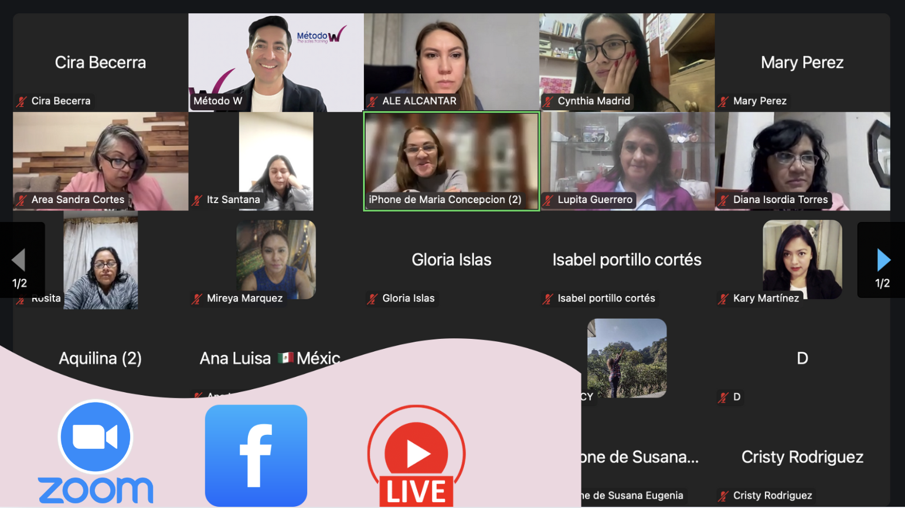Select Cynthia Madrid video tile

tap(627, 62)
